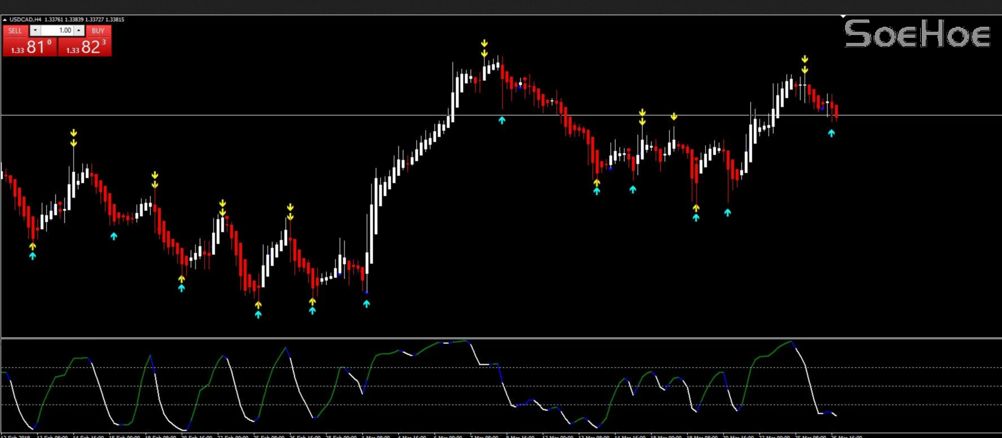Click the 1.00 volume input field

[57, 31]
